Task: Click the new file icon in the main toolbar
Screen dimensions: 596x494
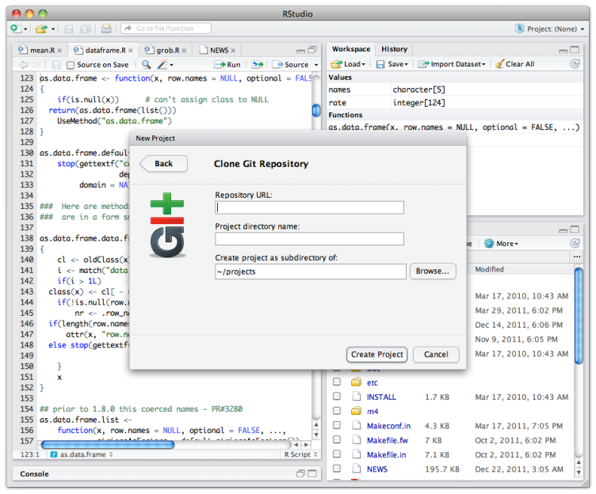Action: click(x=16, y=28)
